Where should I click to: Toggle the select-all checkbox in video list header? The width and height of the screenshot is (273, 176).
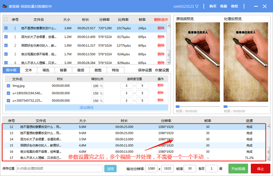point(6,19)
